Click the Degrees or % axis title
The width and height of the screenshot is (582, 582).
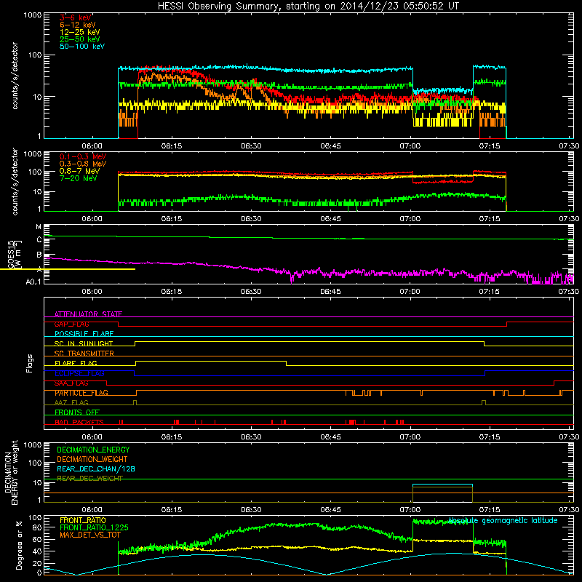(x=19, y=545)
